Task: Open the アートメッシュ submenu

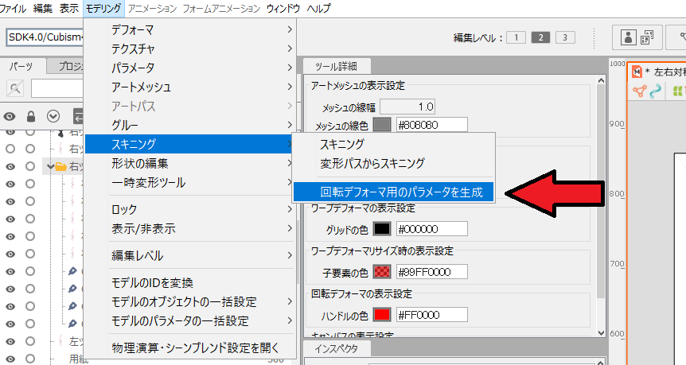Action: (190, 87)
